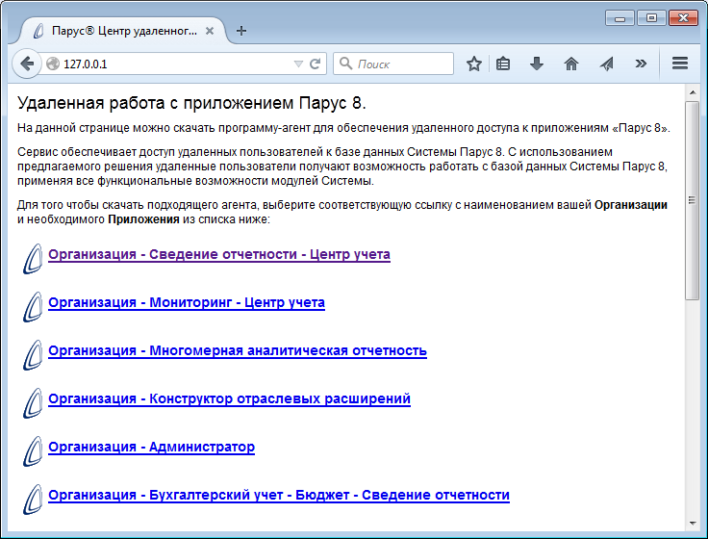Click sail icon beside Мониторинг link
The image size is (708, 539).
point(33,307)
